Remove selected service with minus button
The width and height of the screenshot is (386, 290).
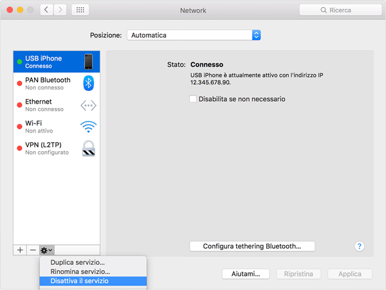tap(32, 249)
